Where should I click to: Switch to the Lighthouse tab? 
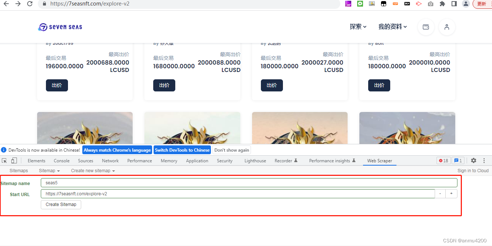coord(255,161)
